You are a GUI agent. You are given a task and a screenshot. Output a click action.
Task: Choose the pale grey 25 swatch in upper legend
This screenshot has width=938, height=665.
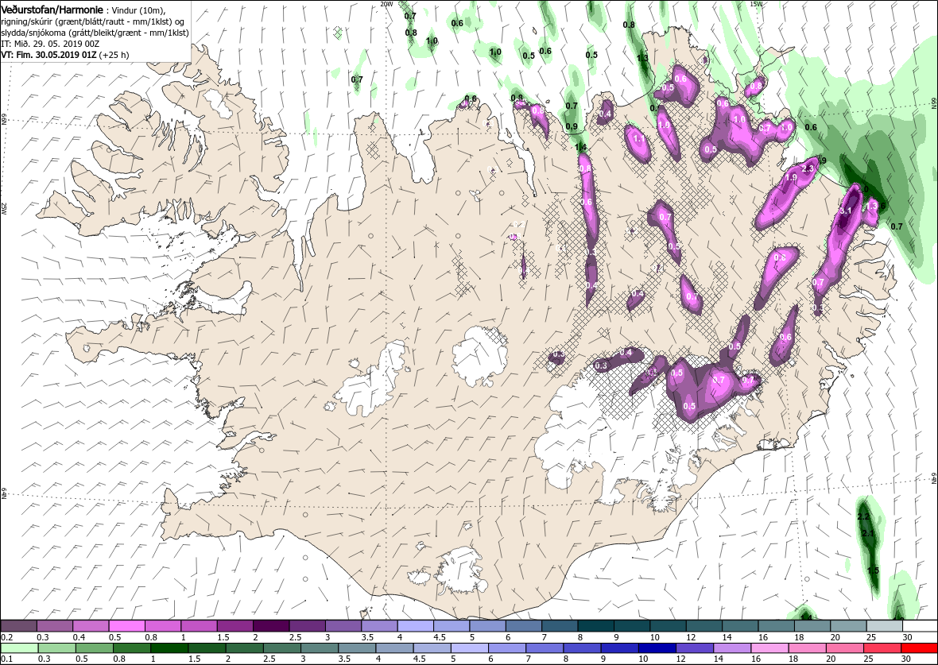click(x=884, y=626)
